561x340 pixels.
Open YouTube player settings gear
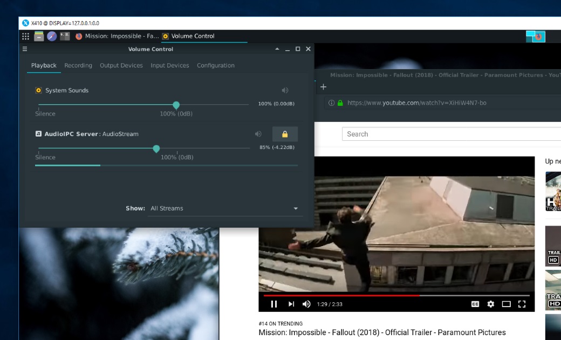click(x=490, y=304)
